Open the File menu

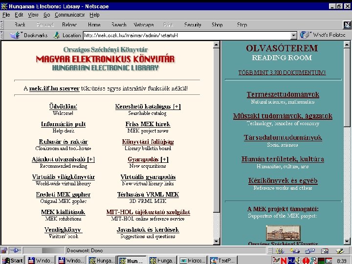tap(6, 15)
